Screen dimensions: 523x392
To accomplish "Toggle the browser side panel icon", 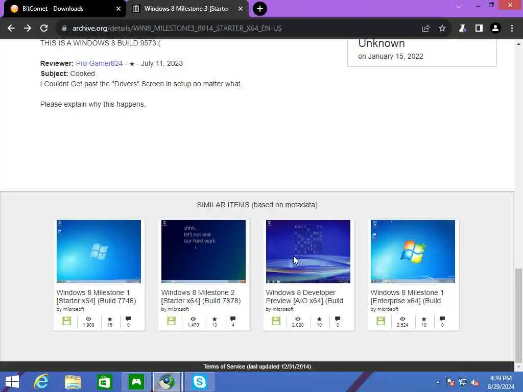I will click(479, 29).
